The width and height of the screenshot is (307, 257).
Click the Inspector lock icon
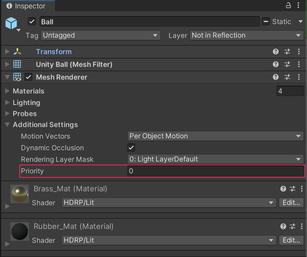288,5
